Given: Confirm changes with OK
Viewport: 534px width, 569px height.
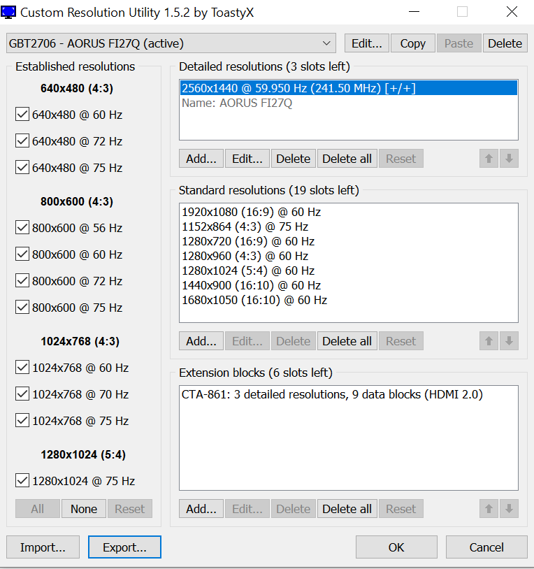Looking at the screenshot, I should (x=396, y=547).
